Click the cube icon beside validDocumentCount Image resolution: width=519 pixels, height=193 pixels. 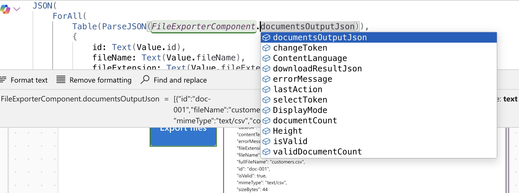point(266,152)
